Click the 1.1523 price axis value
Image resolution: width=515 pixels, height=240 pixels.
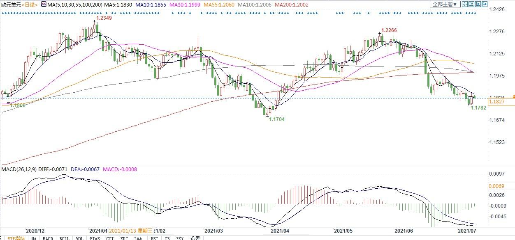[496, 142]
